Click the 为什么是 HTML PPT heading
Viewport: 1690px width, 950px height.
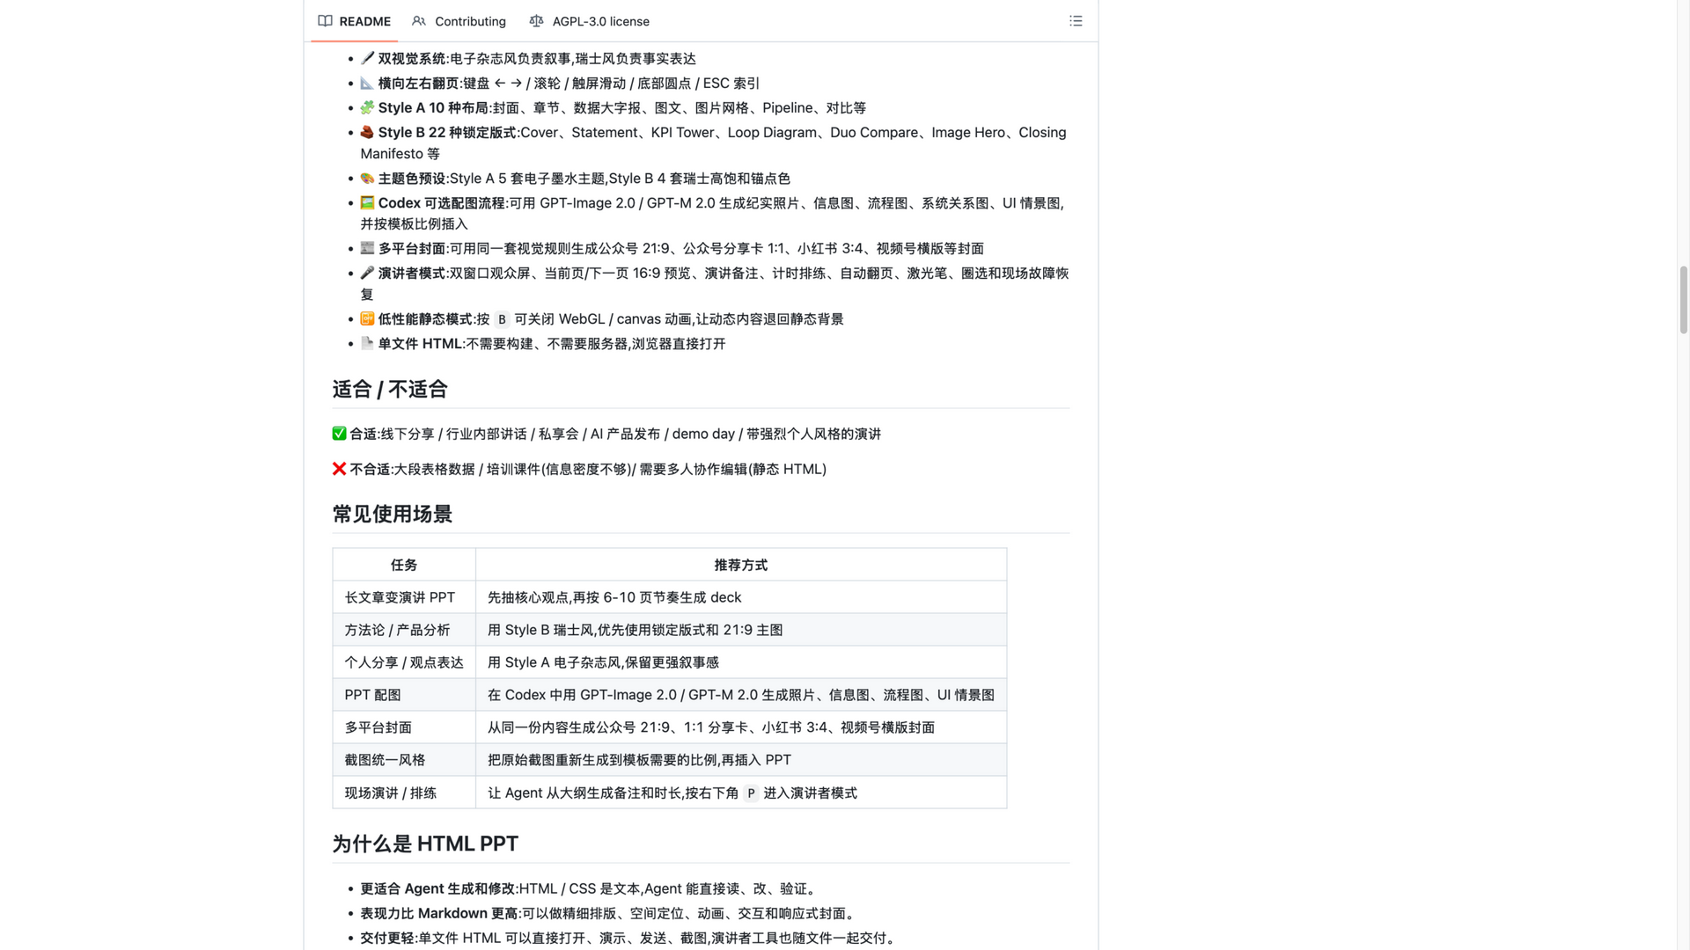[425, 844]
